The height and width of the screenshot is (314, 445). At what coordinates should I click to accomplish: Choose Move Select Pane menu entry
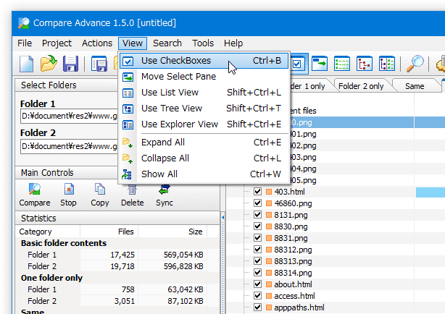[x=204, y=77]
